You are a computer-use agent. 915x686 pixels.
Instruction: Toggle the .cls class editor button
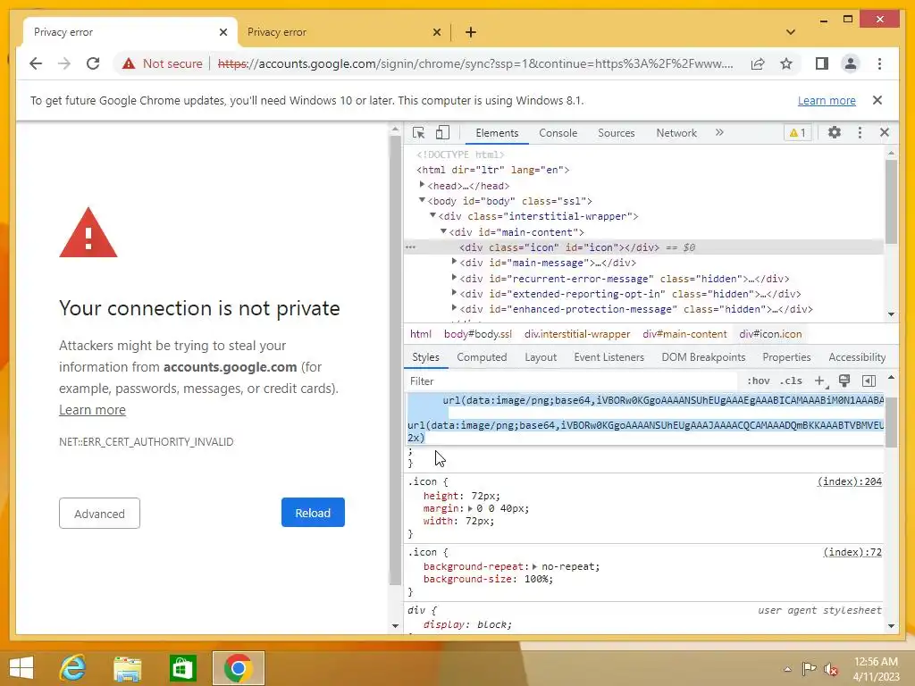click(x=791, y=381)
